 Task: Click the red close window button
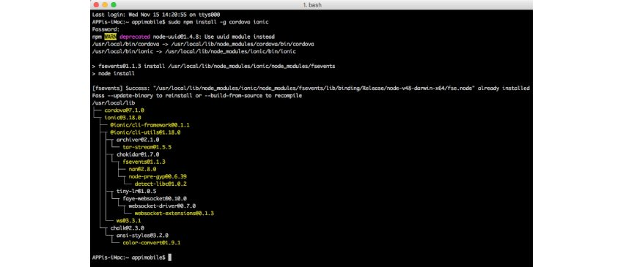[x=96, y=5]
